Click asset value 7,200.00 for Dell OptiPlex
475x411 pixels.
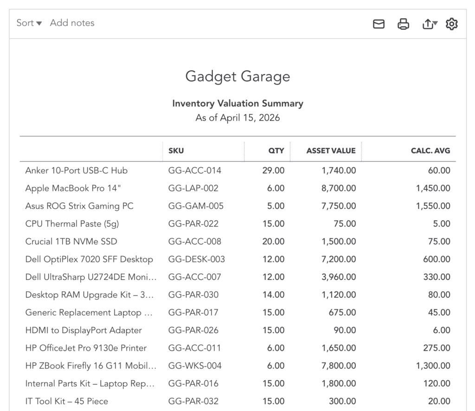pos(339,259)
